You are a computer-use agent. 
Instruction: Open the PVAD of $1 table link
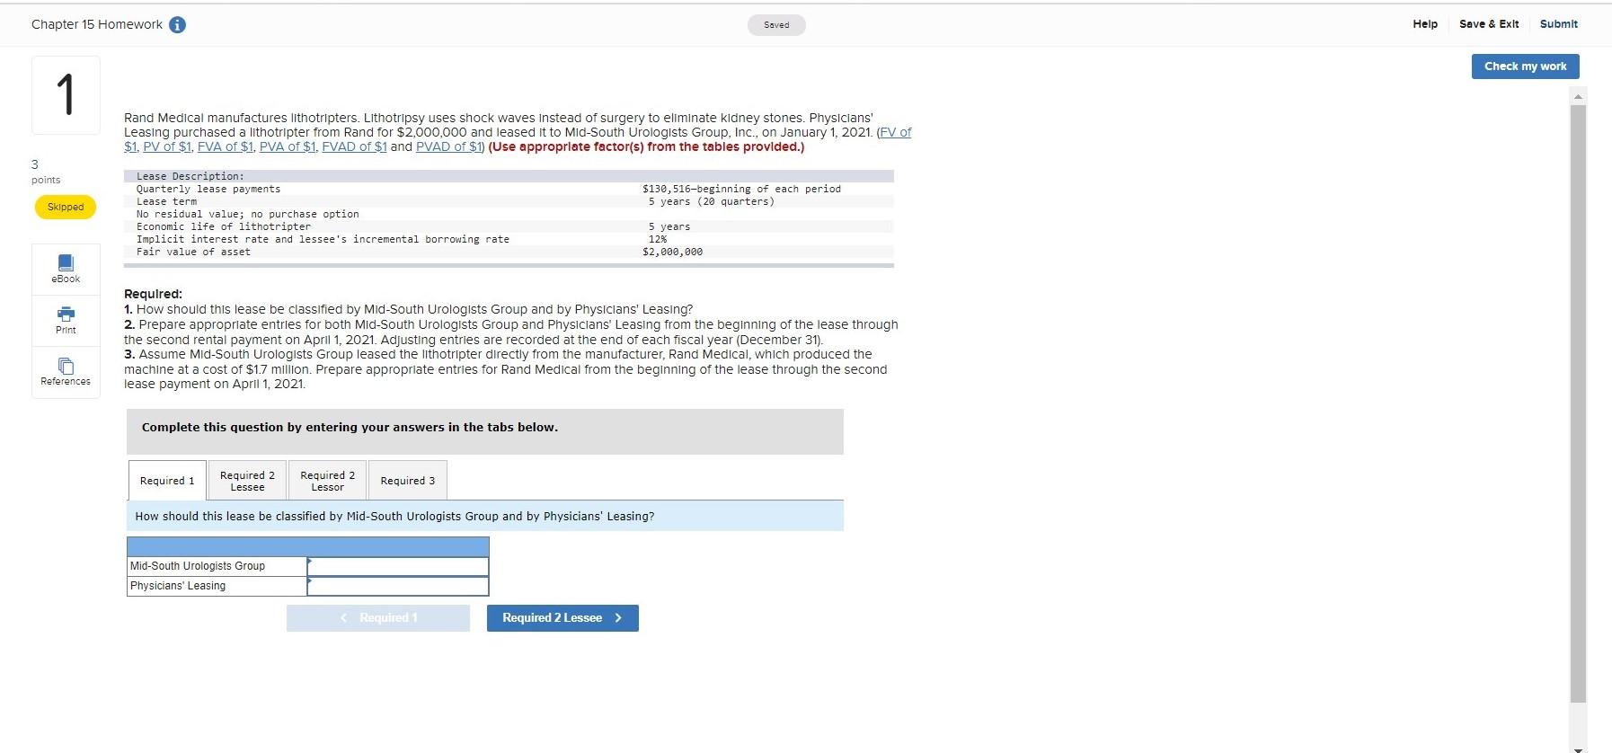point(449,146)
